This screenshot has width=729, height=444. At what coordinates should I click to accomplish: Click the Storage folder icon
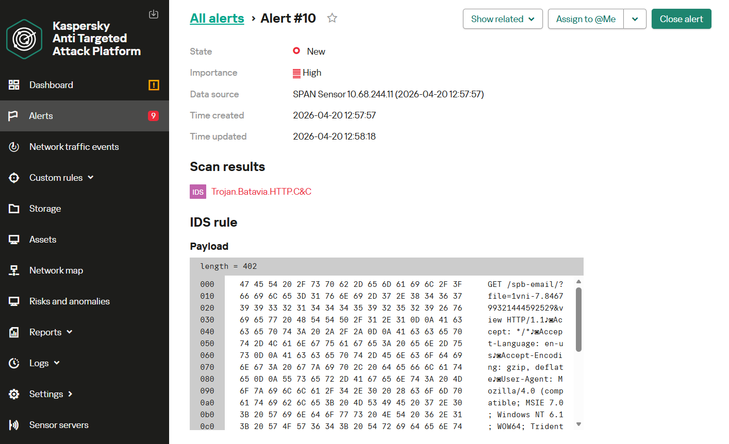click(14, 209)
